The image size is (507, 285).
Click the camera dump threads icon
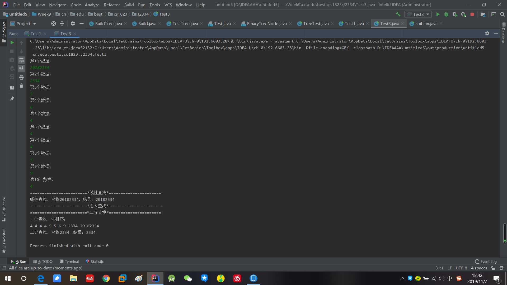pyautogui.click(x=12, y=60)
